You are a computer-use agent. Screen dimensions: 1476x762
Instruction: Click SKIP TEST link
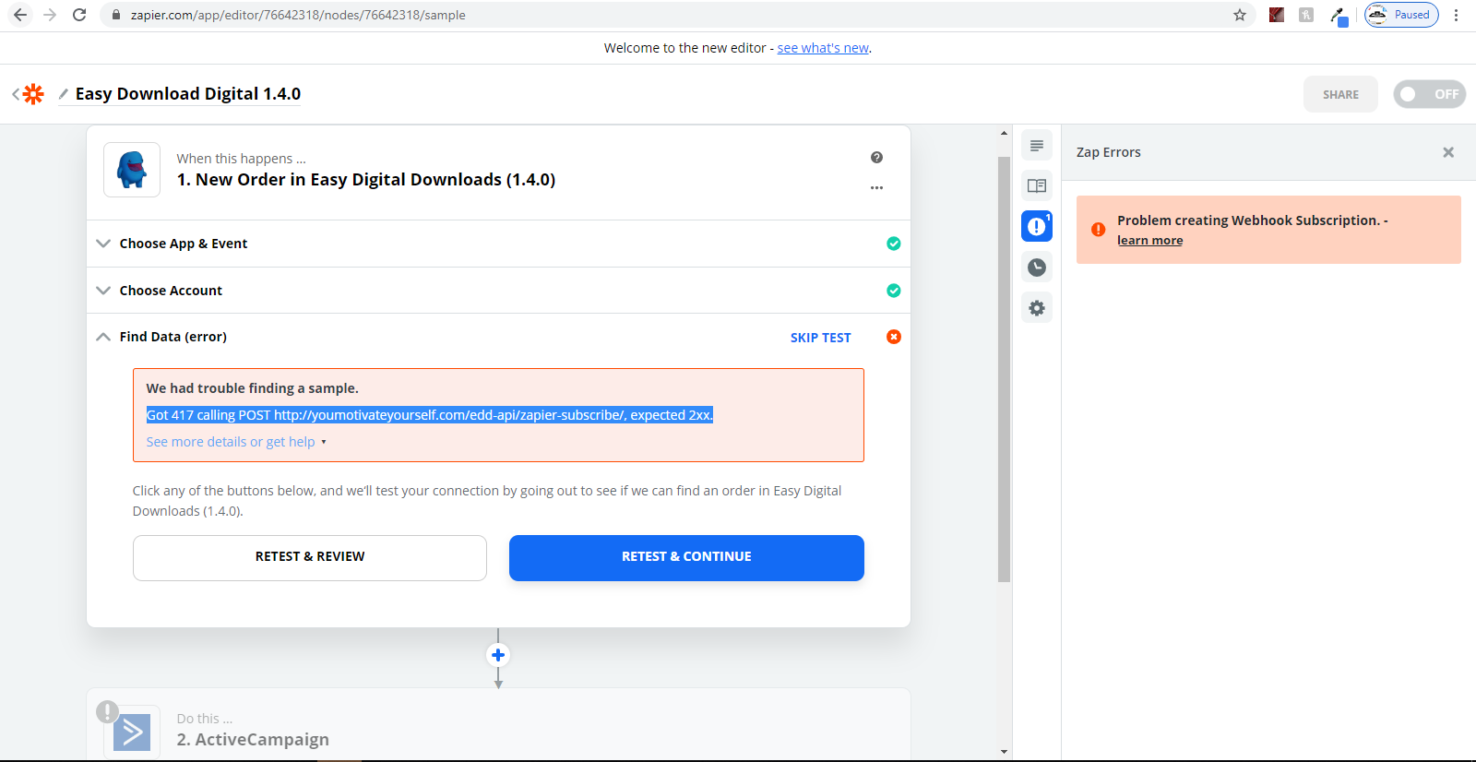click(820, 338)
